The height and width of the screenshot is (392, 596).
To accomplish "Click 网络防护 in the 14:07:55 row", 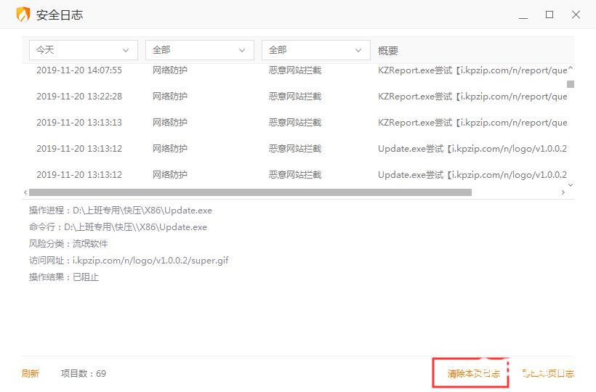I will point(170,70).
